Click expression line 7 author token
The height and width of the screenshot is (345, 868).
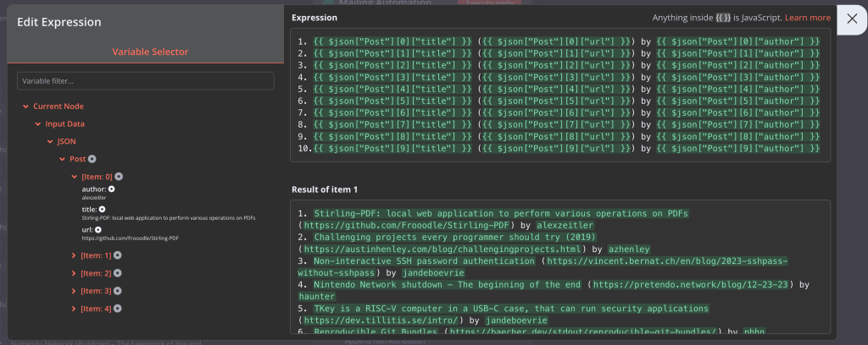click(x=738, y=113)
